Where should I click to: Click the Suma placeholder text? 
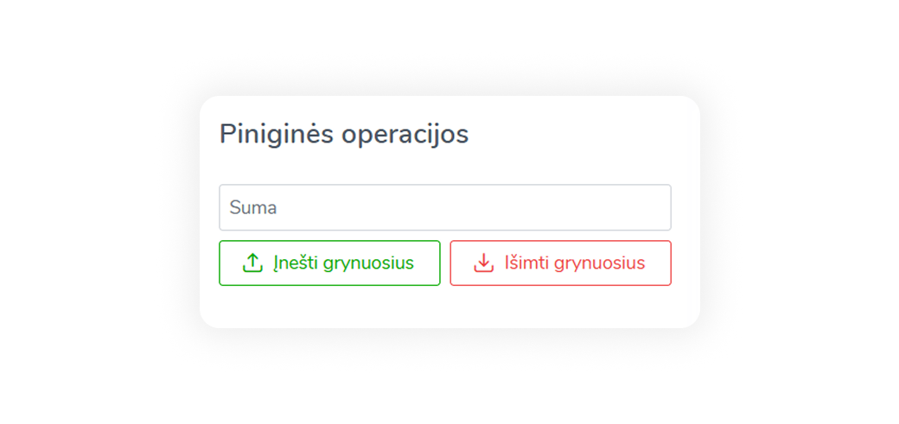[x=253, y=208]
